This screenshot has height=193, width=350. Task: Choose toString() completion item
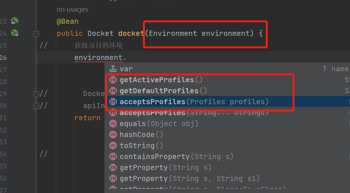click(x=227, y=145)
